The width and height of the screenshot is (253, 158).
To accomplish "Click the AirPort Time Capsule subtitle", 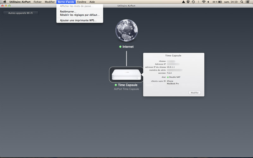I will [126, 89].
